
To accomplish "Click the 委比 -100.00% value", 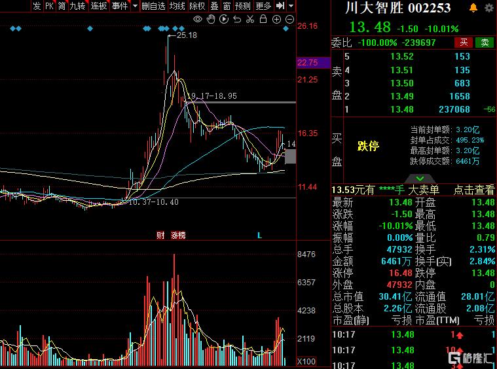I will coord(377,43).
